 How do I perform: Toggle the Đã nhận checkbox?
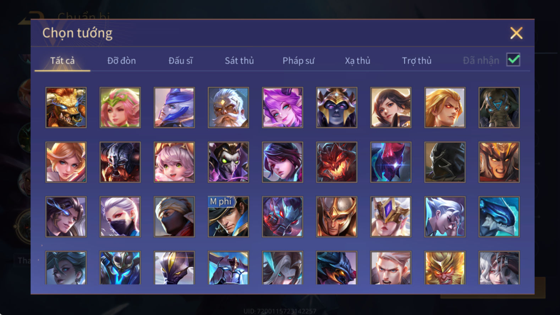513,60
